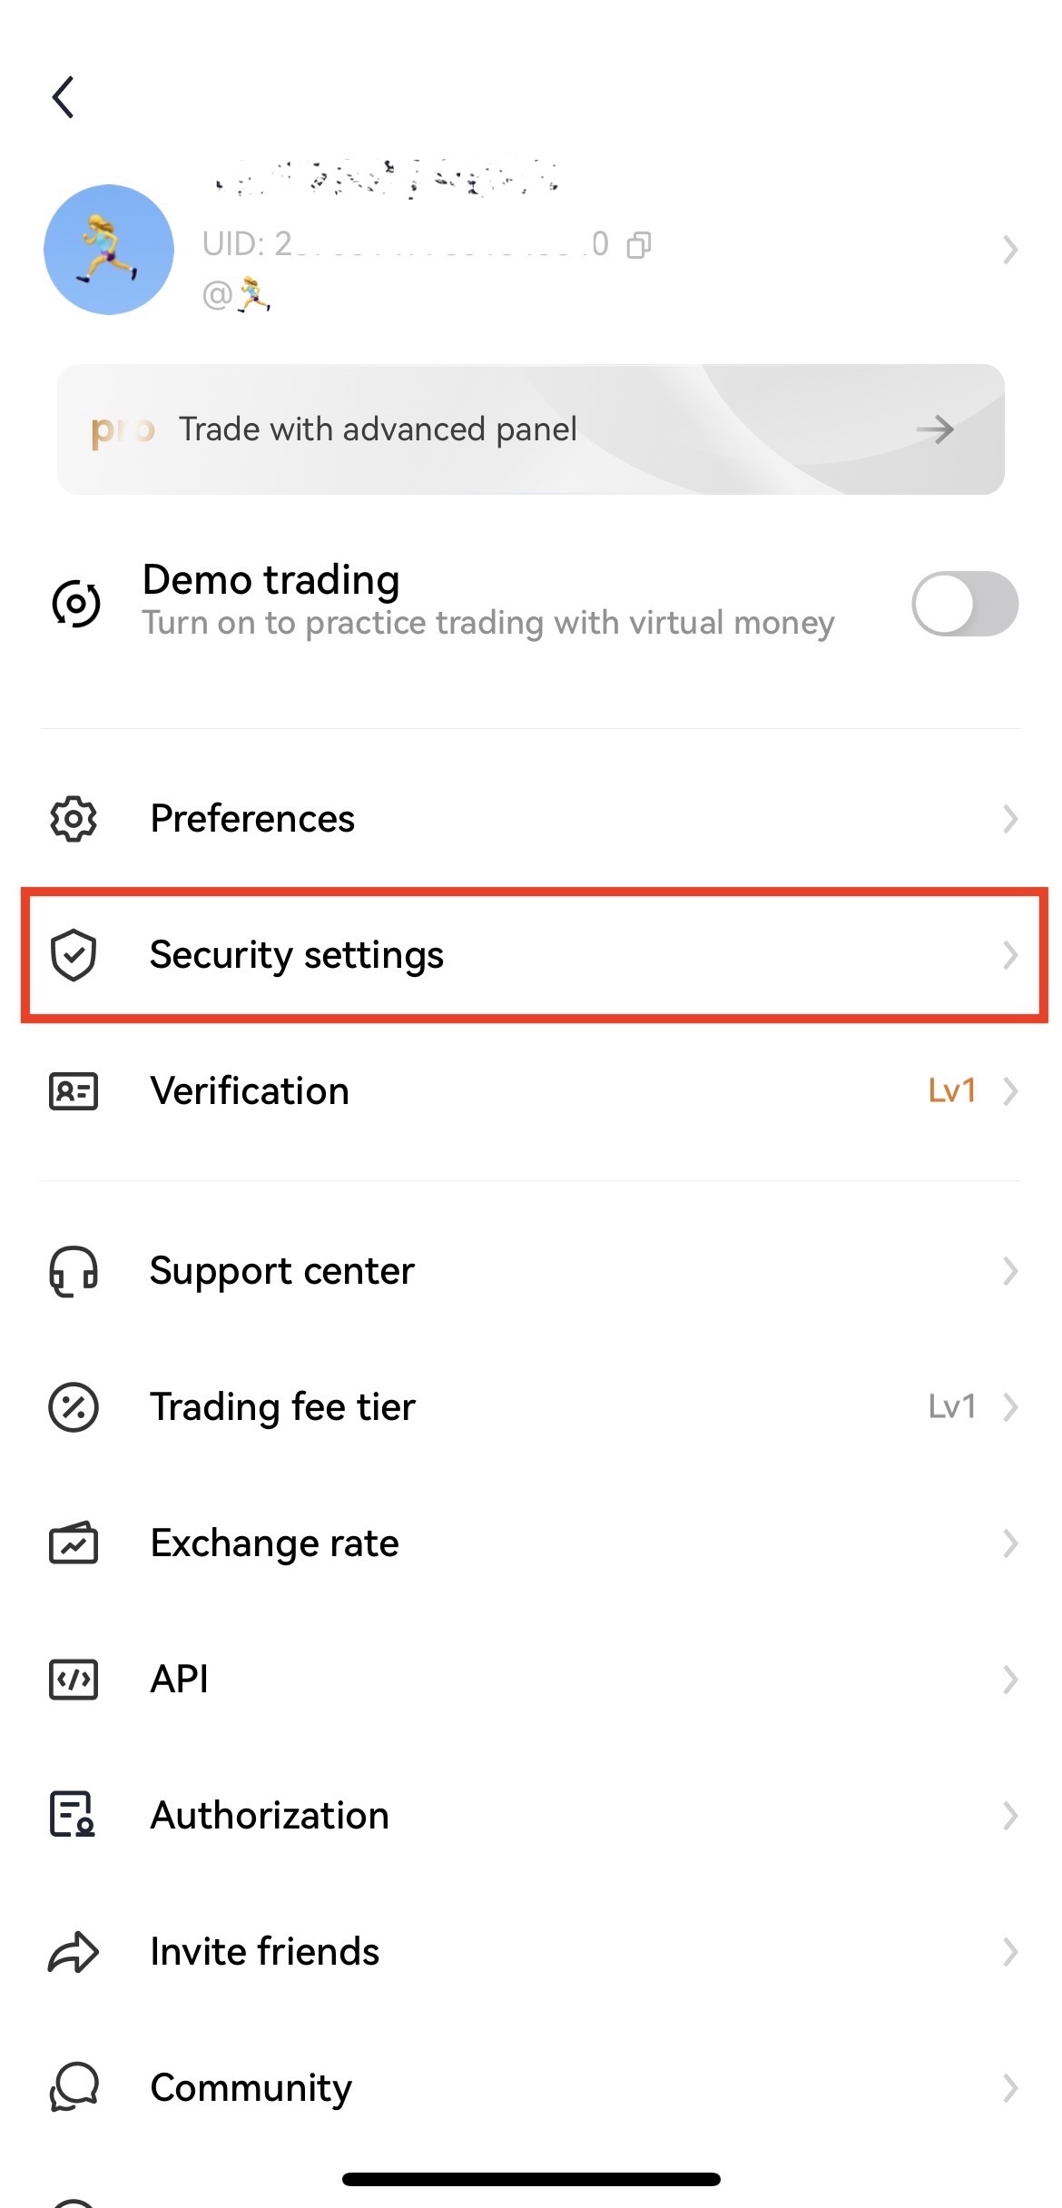Tap the Trading fee tier percent icon

tap(74, 1407)
